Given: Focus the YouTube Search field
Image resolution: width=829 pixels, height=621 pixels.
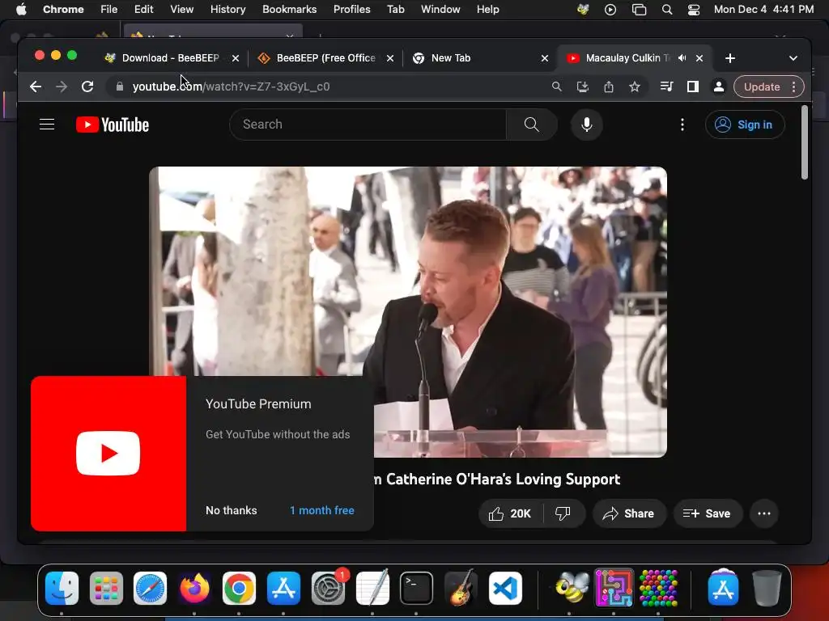Looking at the screenshot, I should pos(368,125).
